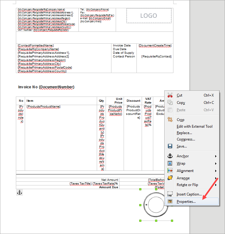This screenshot has width=225, height=234.
Task: Click the {TaxesTaxTitle} placeholder
Action: coord(81,184)
